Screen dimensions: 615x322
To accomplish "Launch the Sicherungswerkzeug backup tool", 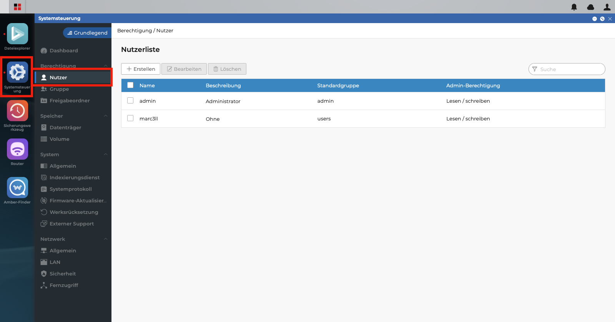I will pos(17,111).
